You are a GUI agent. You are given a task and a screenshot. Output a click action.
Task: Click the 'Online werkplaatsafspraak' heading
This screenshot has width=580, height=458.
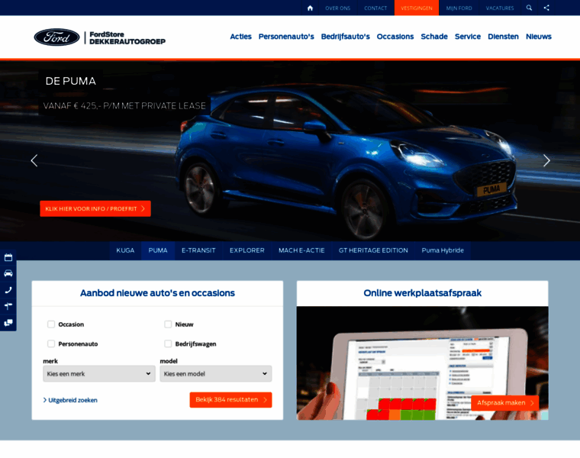pos(423,293)
